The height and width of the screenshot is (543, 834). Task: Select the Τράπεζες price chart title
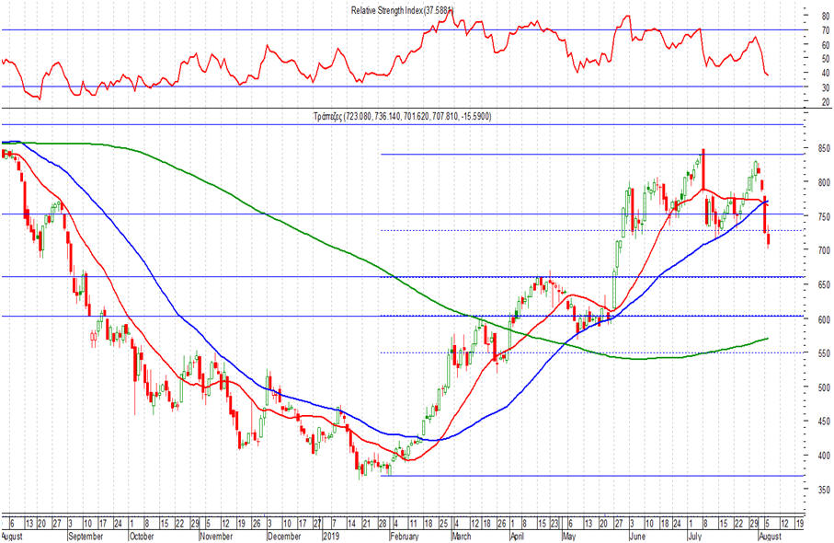coord(402,116)
